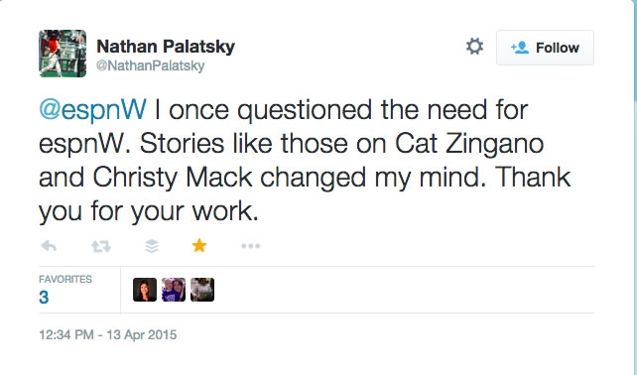View the second favoriter's purple avatar
637x375 pixels.
(x=174, y=290)
